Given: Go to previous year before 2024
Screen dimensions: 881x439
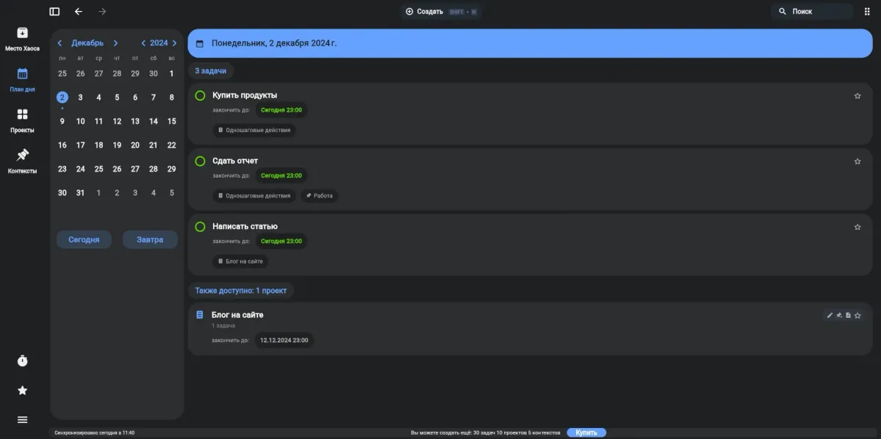Looking at the screenshot, I should coord(143,43).
